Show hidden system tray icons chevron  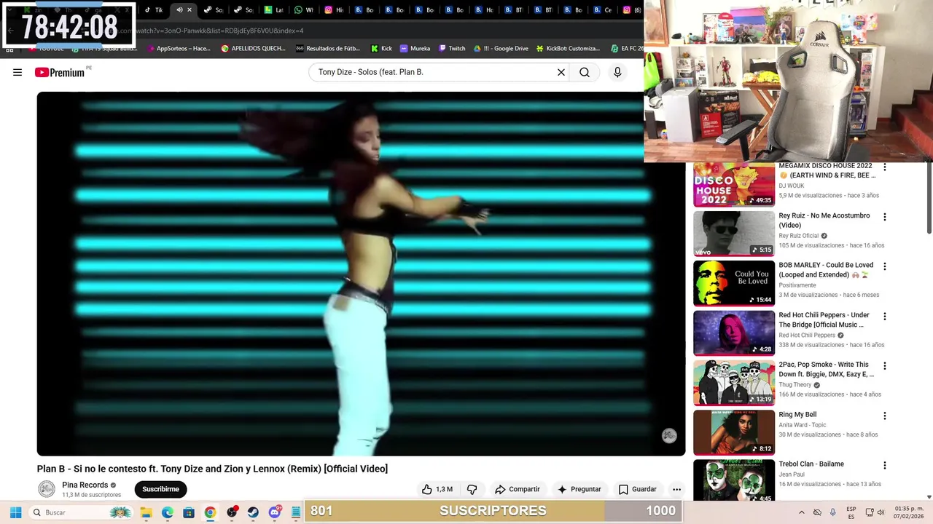click(x=802, y=512)
